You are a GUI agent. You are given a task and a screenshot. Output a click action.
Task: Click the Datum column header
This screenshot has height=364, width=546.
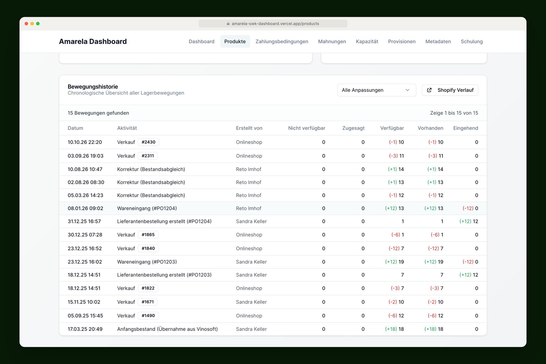pos(75,128)
